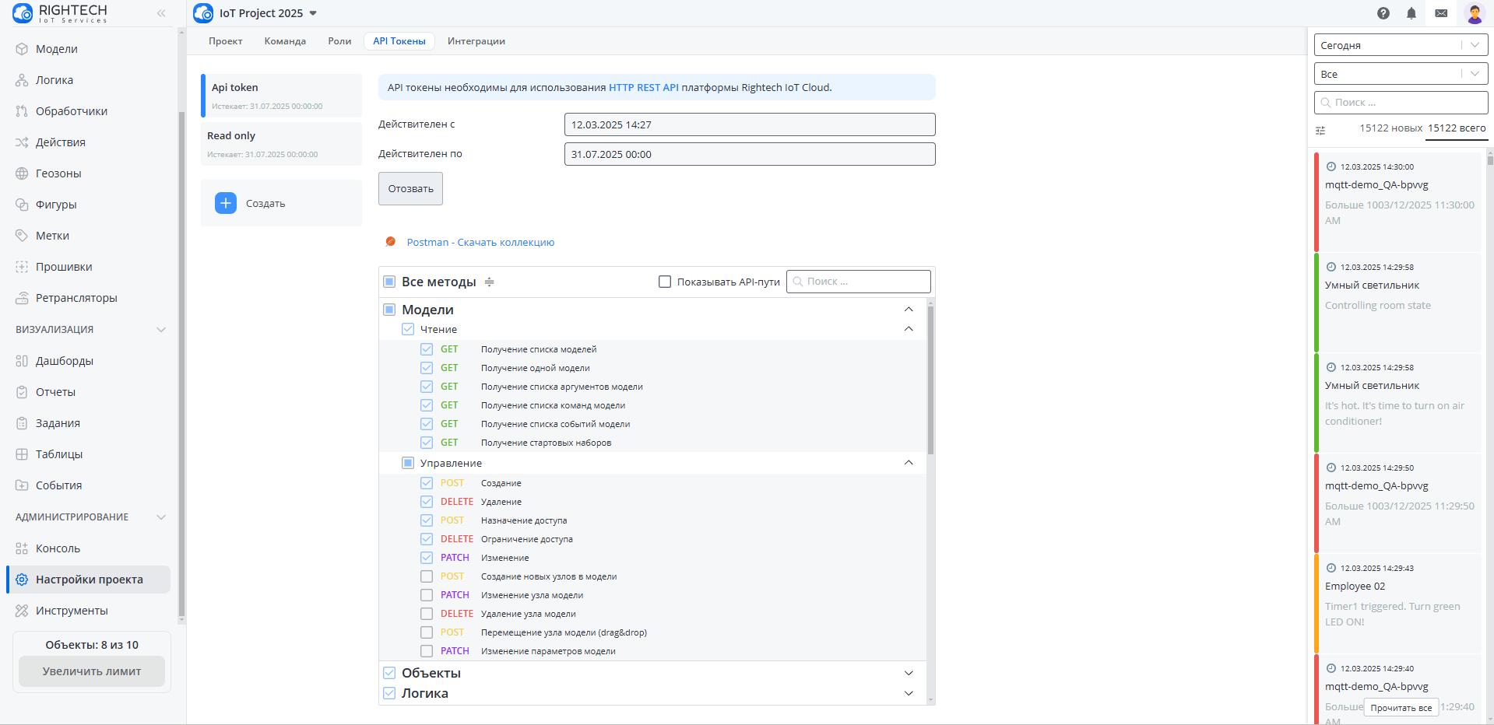Expand the Логика methods section

[x=908, y=693]
